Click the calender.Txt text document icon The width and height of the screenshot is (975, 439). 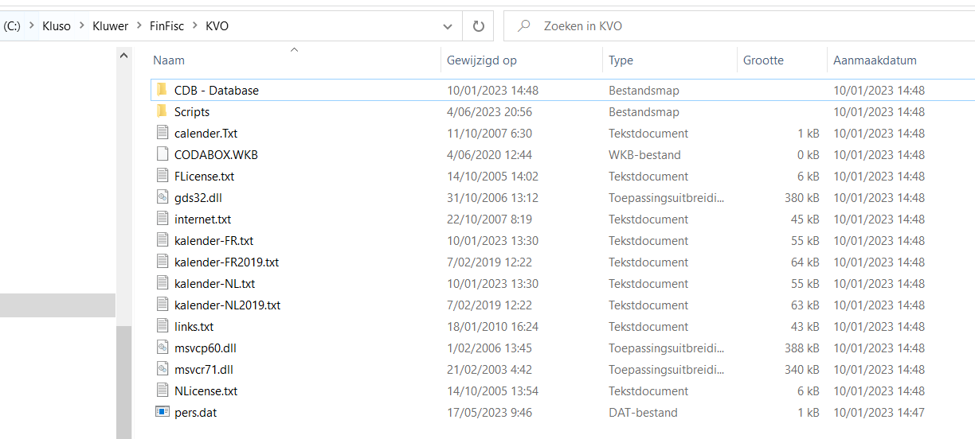[162, 133]
